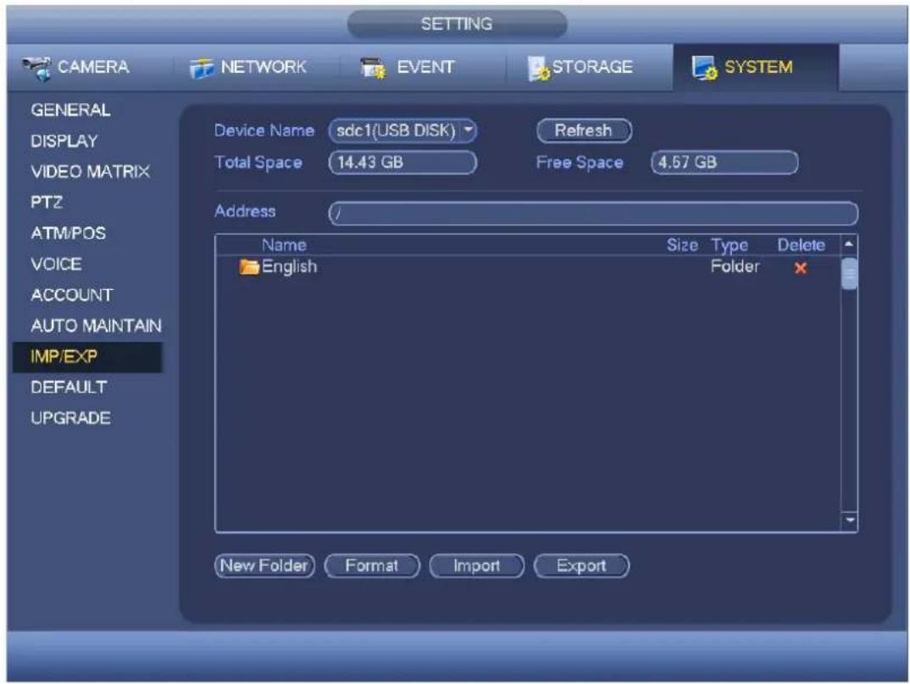Image resolution: width=910 pixels, height=684 pixels.
Task: Click the Export button
Action: 581,565
